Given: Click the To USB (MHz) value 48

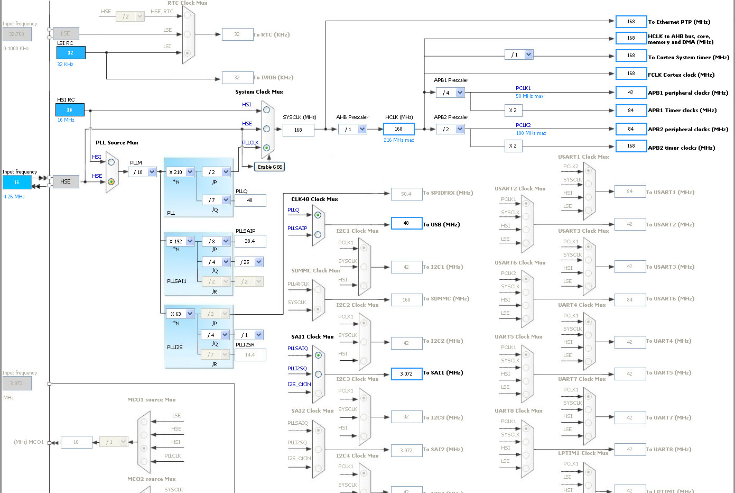Looking at the screenshot, I should click(x=406, y=223).
